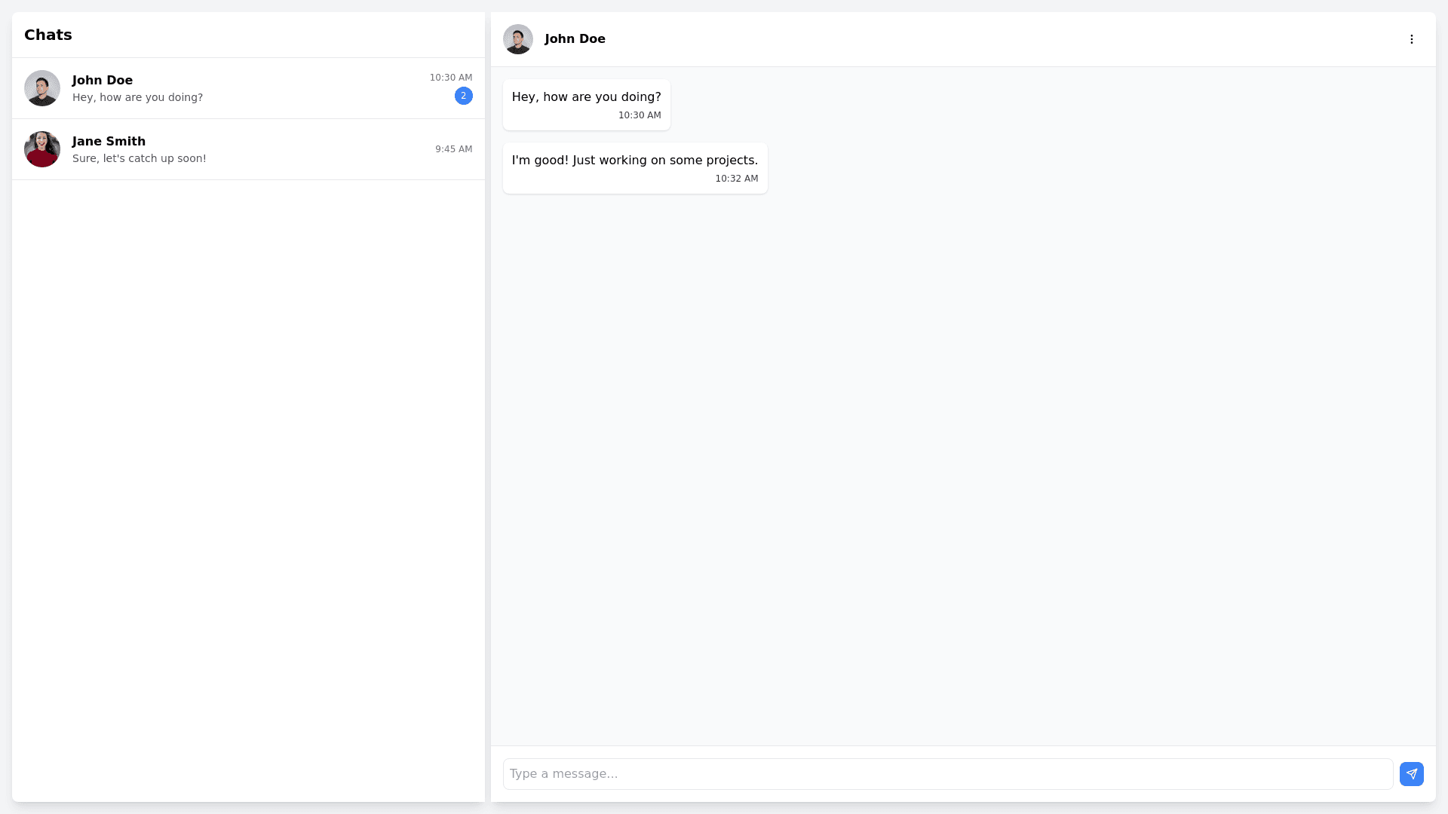Click the 'I'm good! Just working' message bubble

pyautogui.click(x=634, y=161)
